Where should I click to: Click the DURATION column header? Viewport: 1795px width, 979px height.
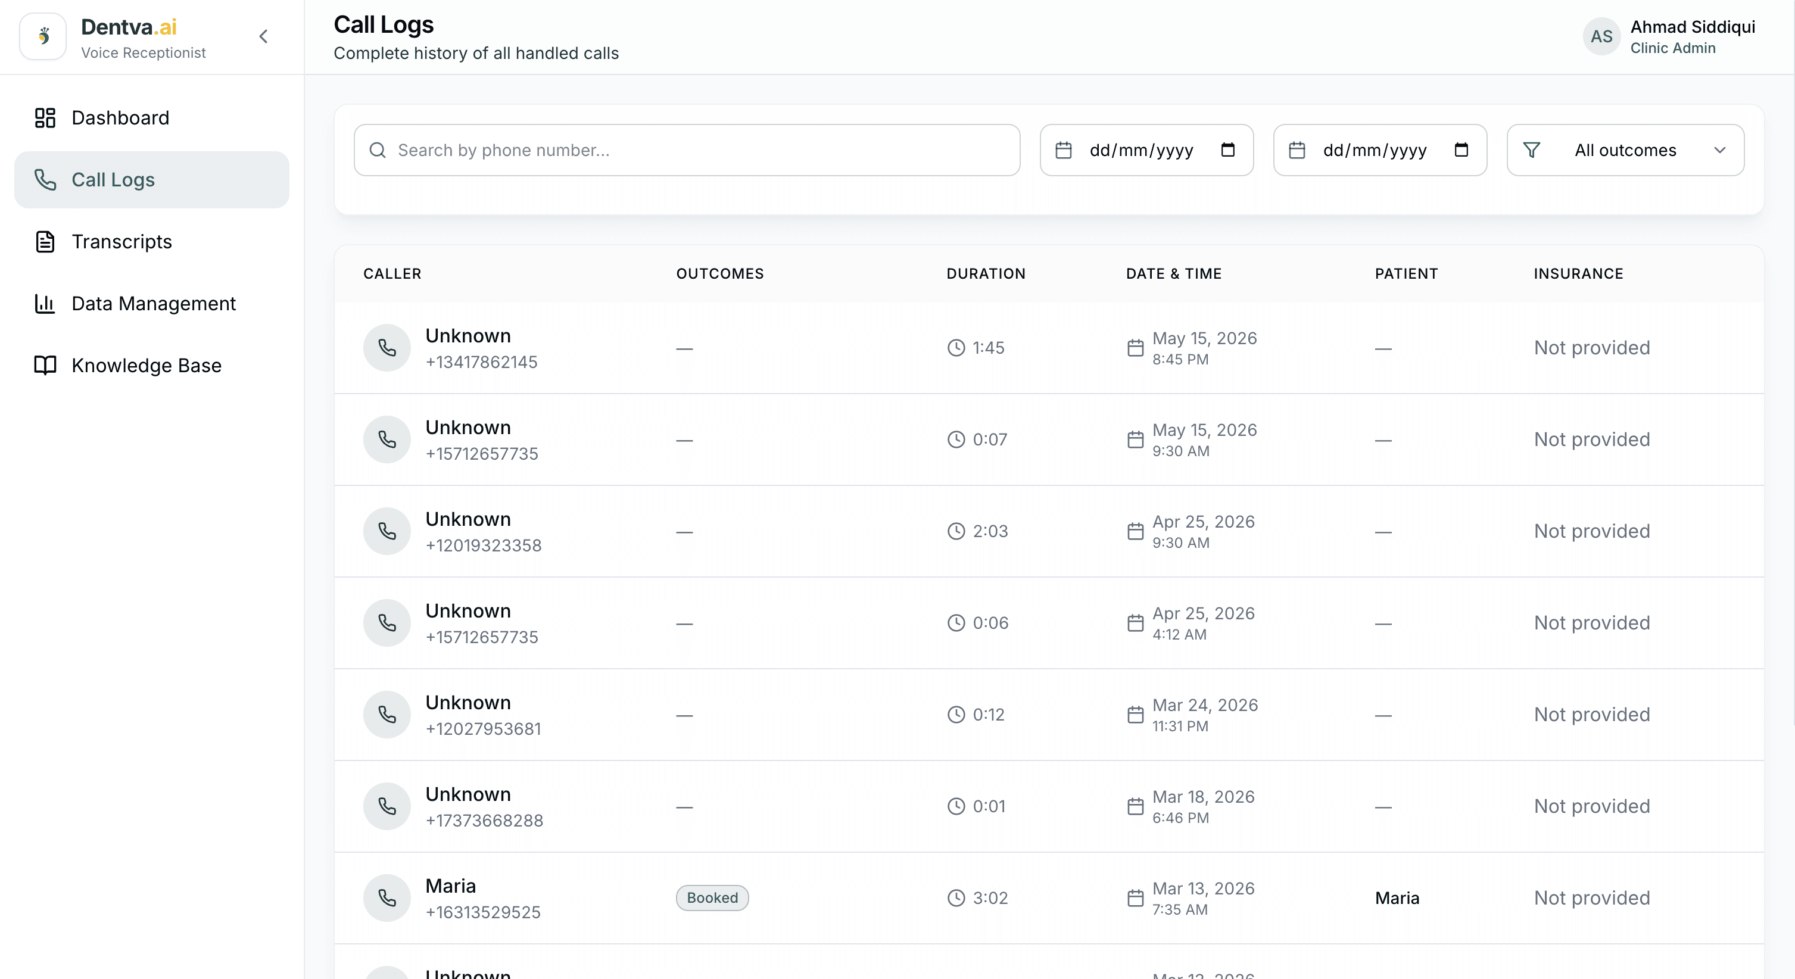986,274
